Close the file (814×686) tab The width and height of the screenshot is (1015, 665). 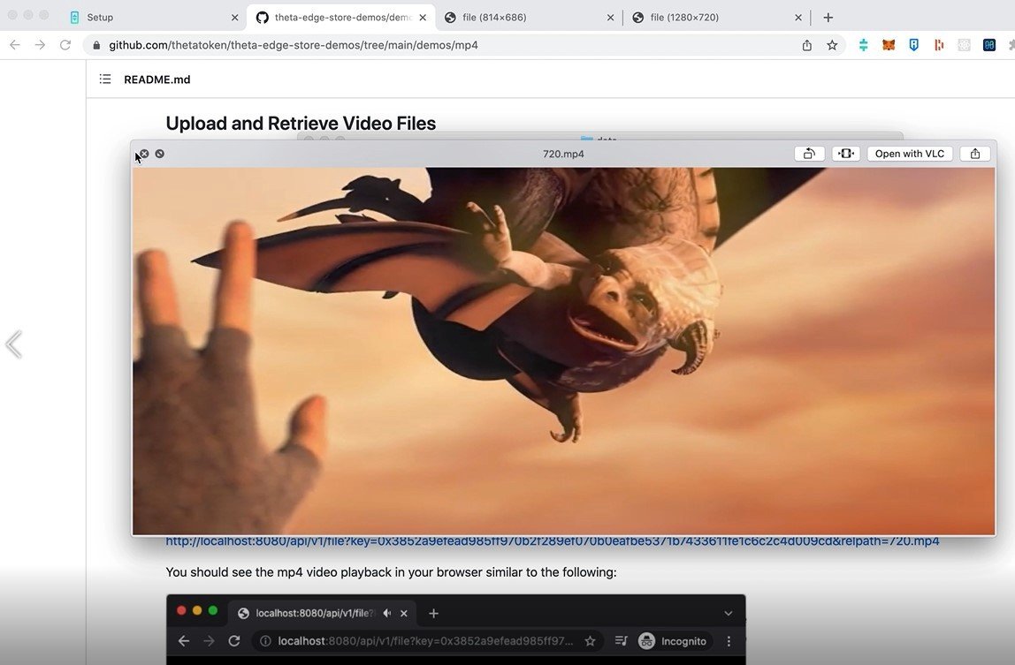pos(610,18)
